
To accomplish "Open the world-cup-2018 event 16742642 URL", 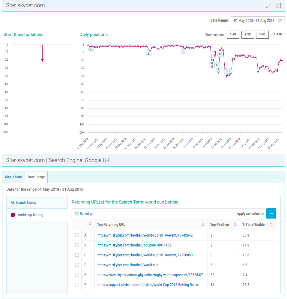I will point(145,235).
